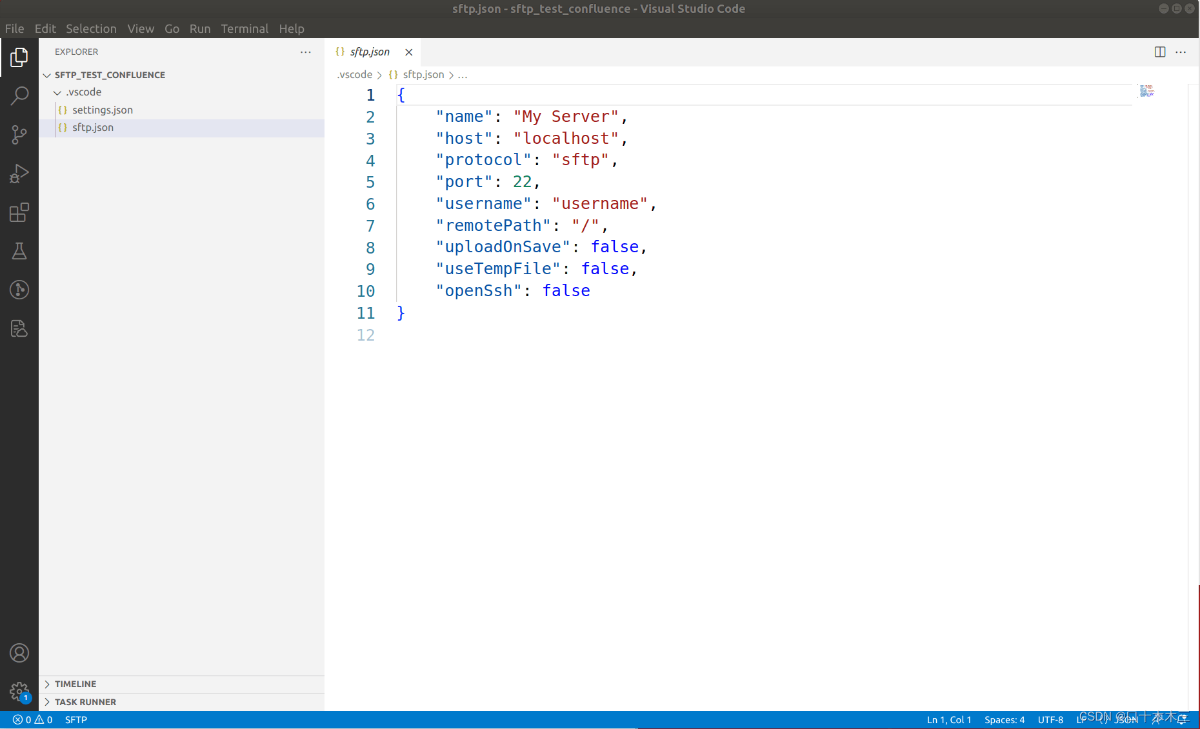The height and width of the screenshot is (729, 1200).
Task: Click the EXPLORER panel title
Action: point(76,52)
